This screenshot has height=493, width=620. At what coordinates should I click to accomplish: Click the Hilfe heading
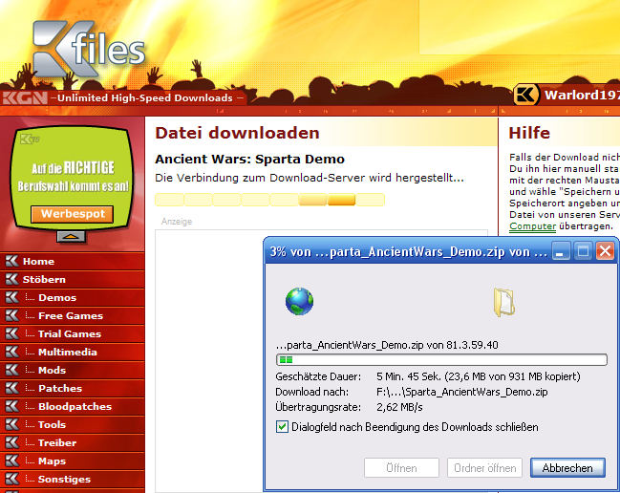[x=529, y=133]
